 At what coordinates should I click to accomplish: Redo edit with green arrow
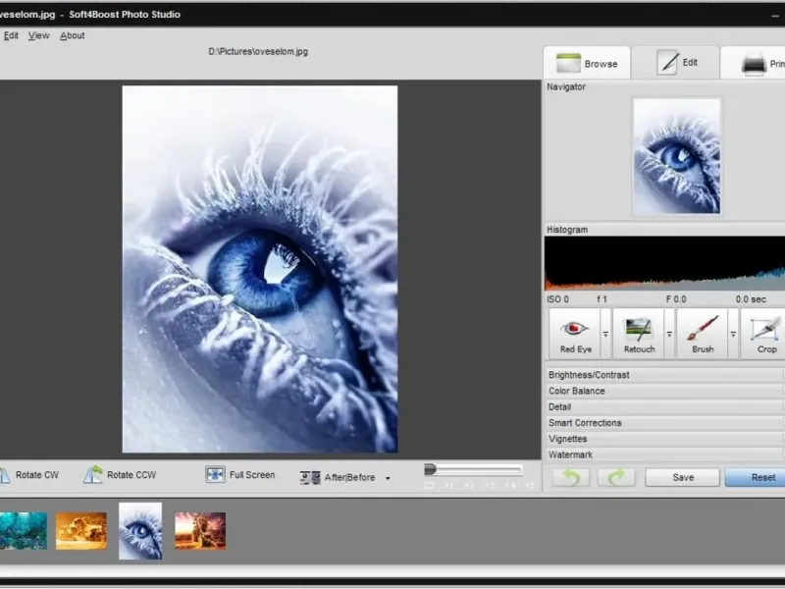616,477
